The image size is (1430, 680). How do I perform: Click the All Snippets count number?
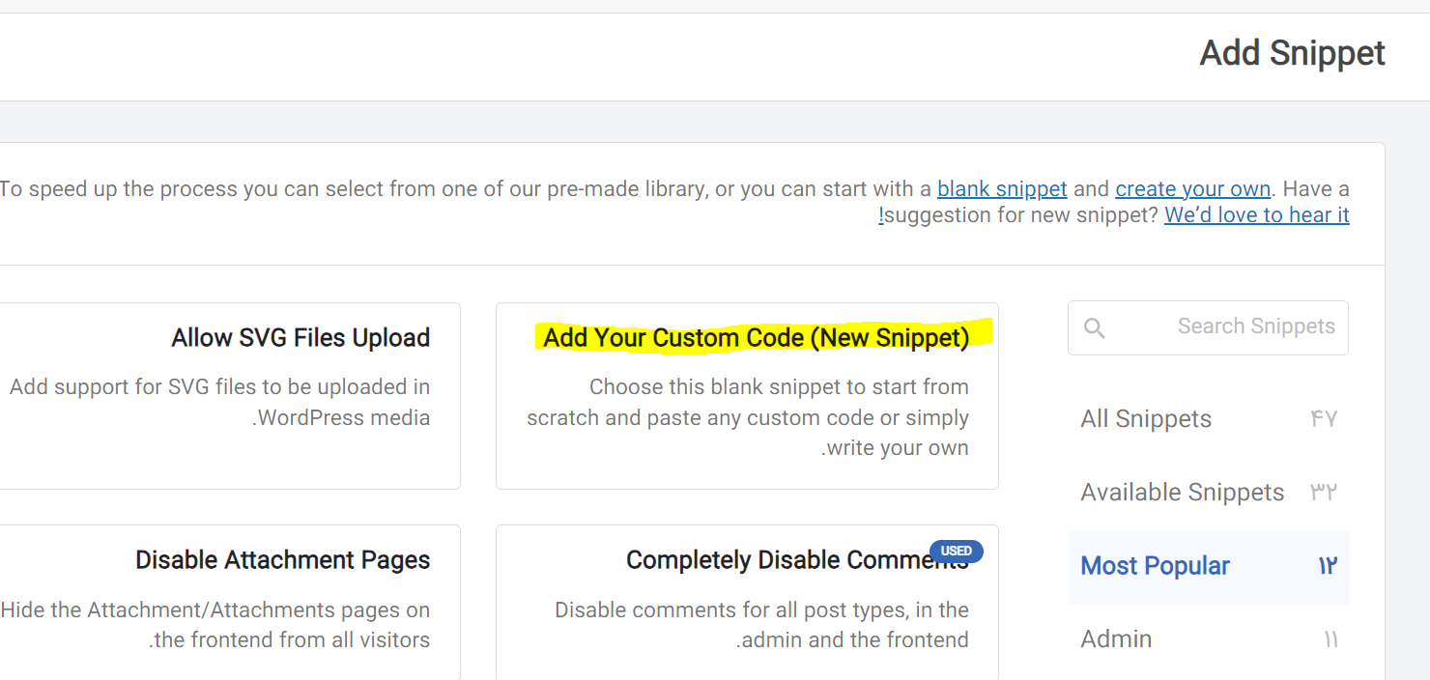pyautogui.click(x=1324, y=419)
